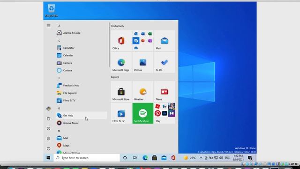The width and height of the screenshot is (300, 169).
Task: Switch input language via ENG indicator
Action: click(227, 158)
